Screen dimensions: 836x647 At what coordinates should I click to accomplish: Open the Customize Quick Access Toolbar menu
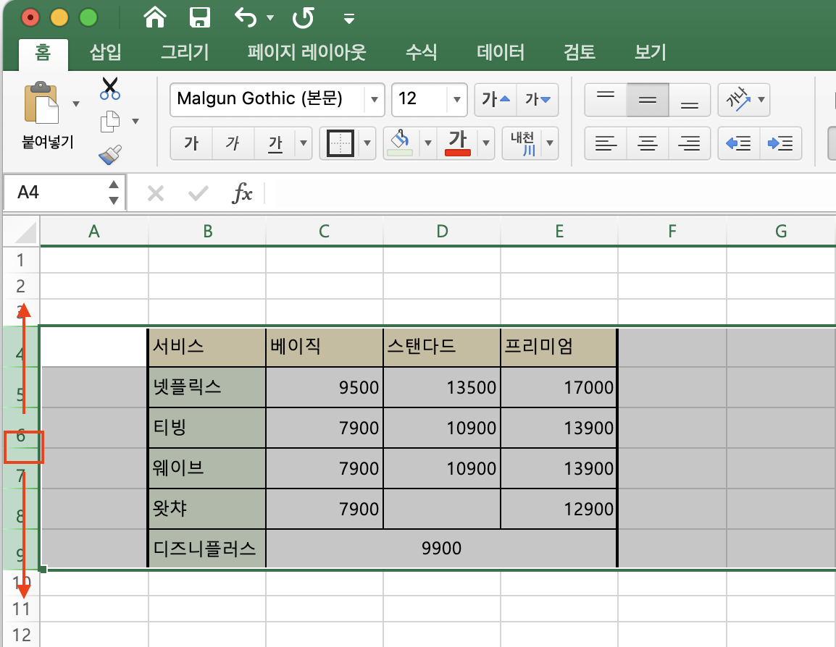pyautogui.click(x=348, y=20)
